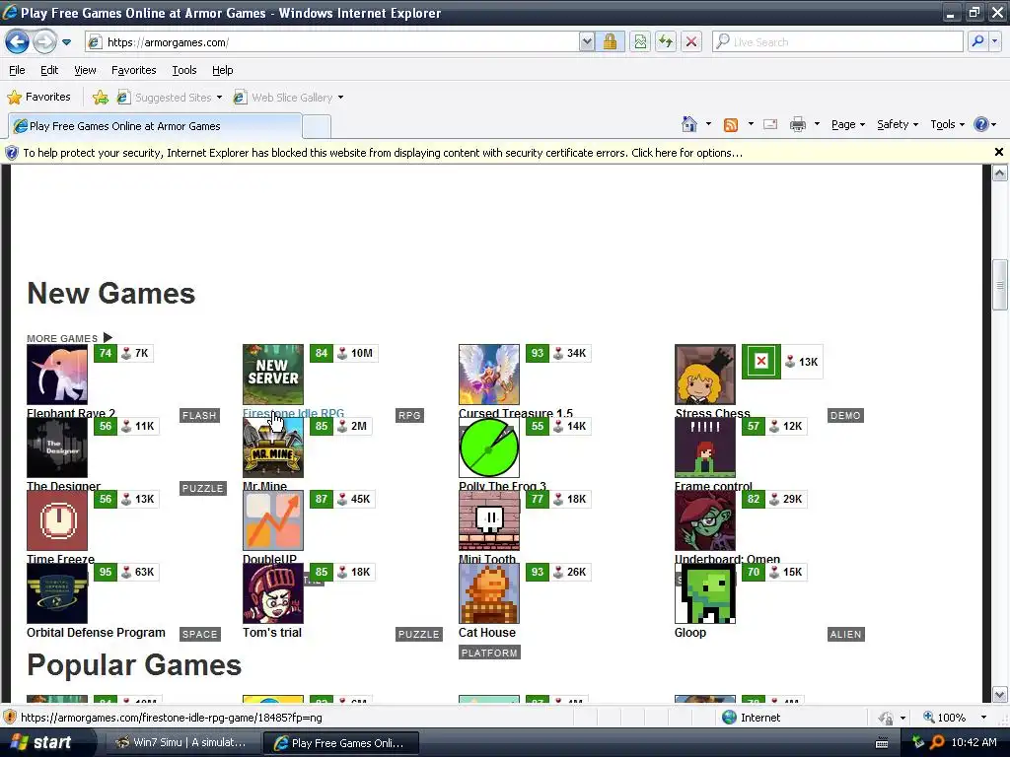1010x757 pixels.
Task: Open the Edit menu
Action: (49, 70)
